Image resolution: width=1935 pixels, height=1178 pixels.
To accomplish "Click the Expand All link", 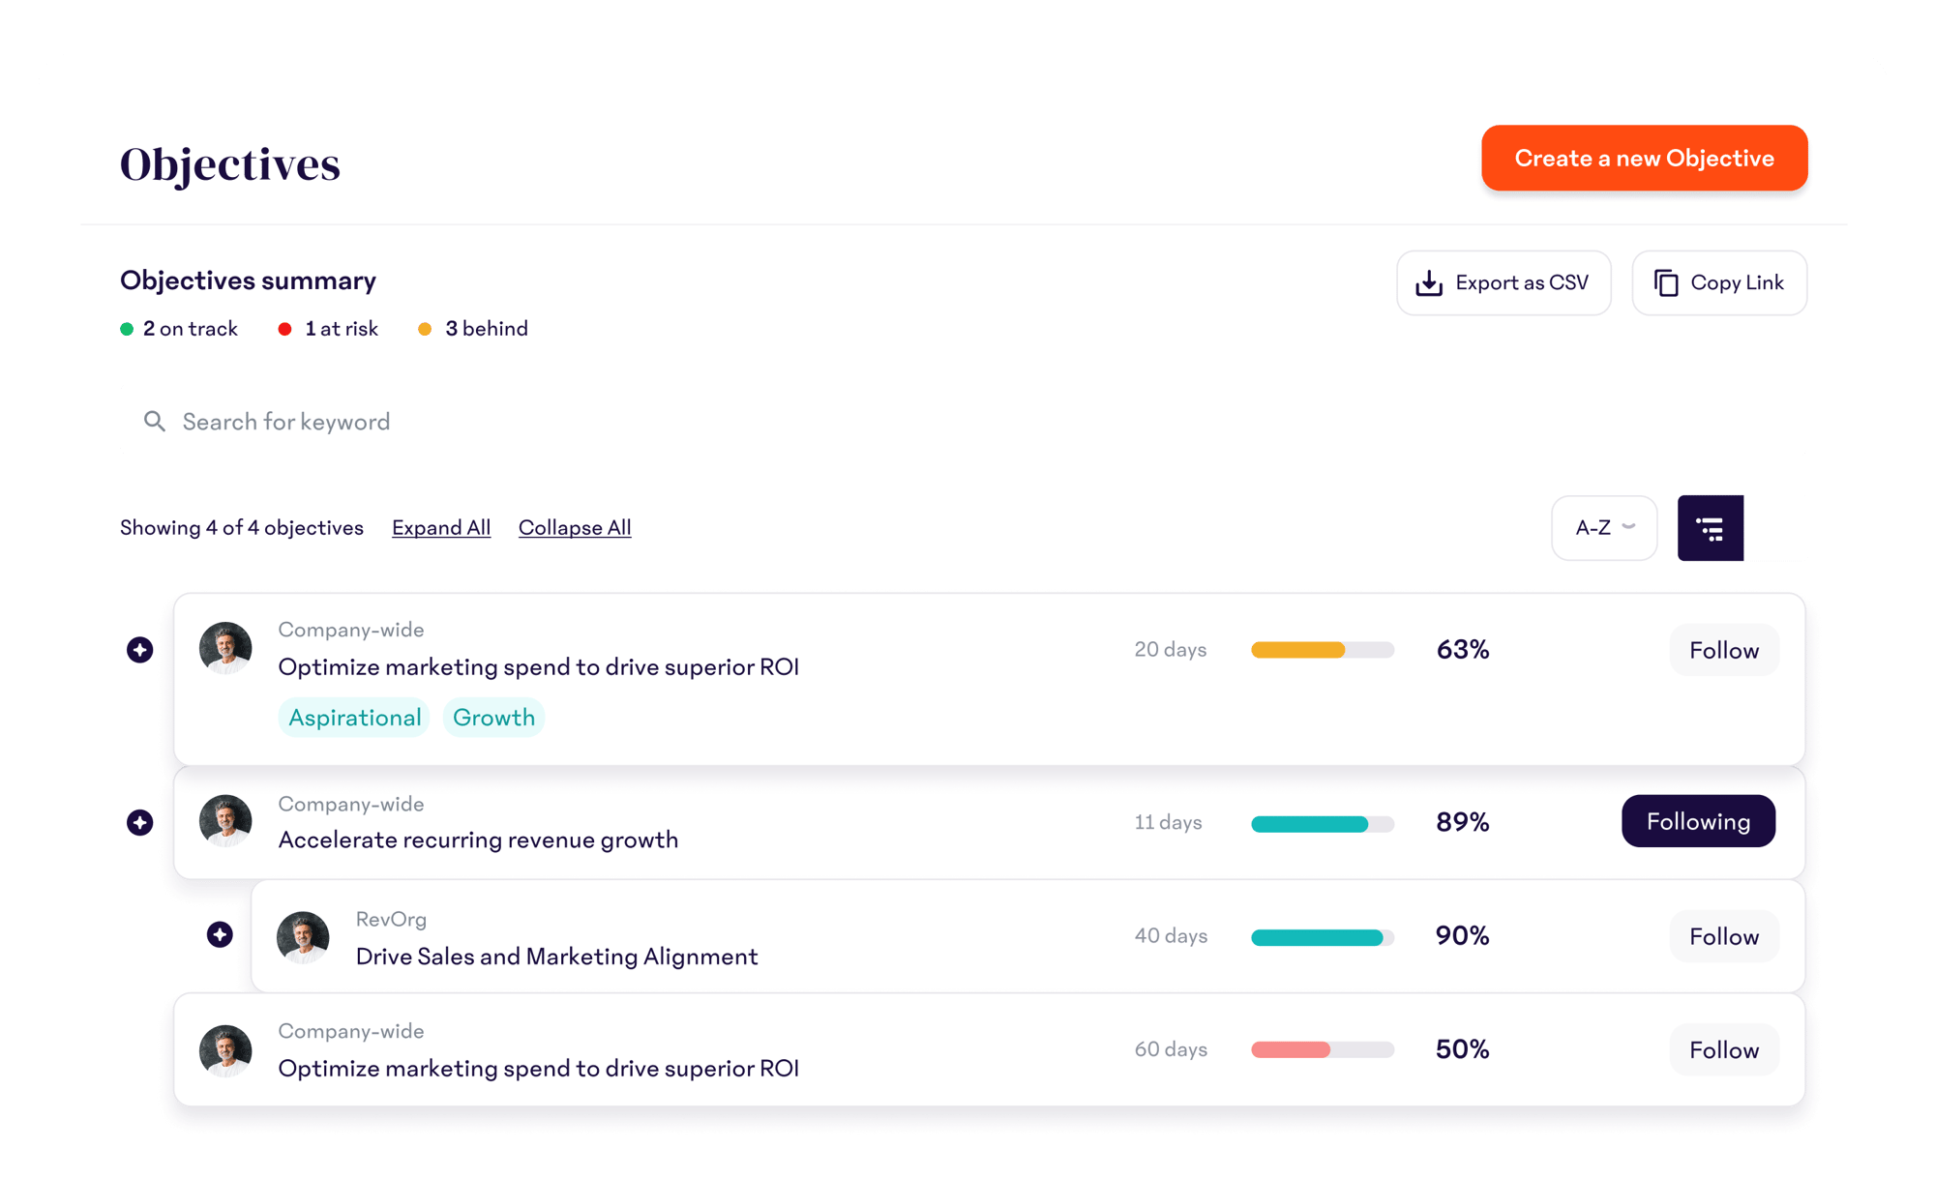I will pyautogui.click(x=441, y=528).
